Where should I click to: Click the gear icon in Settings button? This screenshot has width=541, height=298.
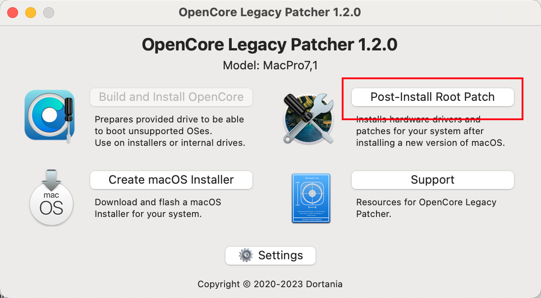[246, 255]
